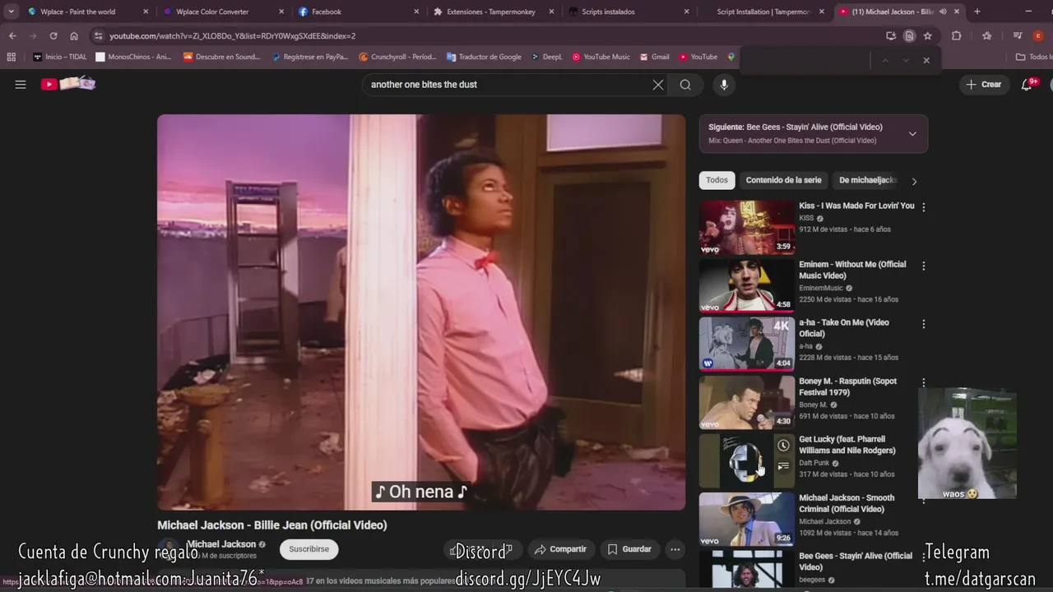
Task: Open the Gmail bookmark
Action: (654, 57)
